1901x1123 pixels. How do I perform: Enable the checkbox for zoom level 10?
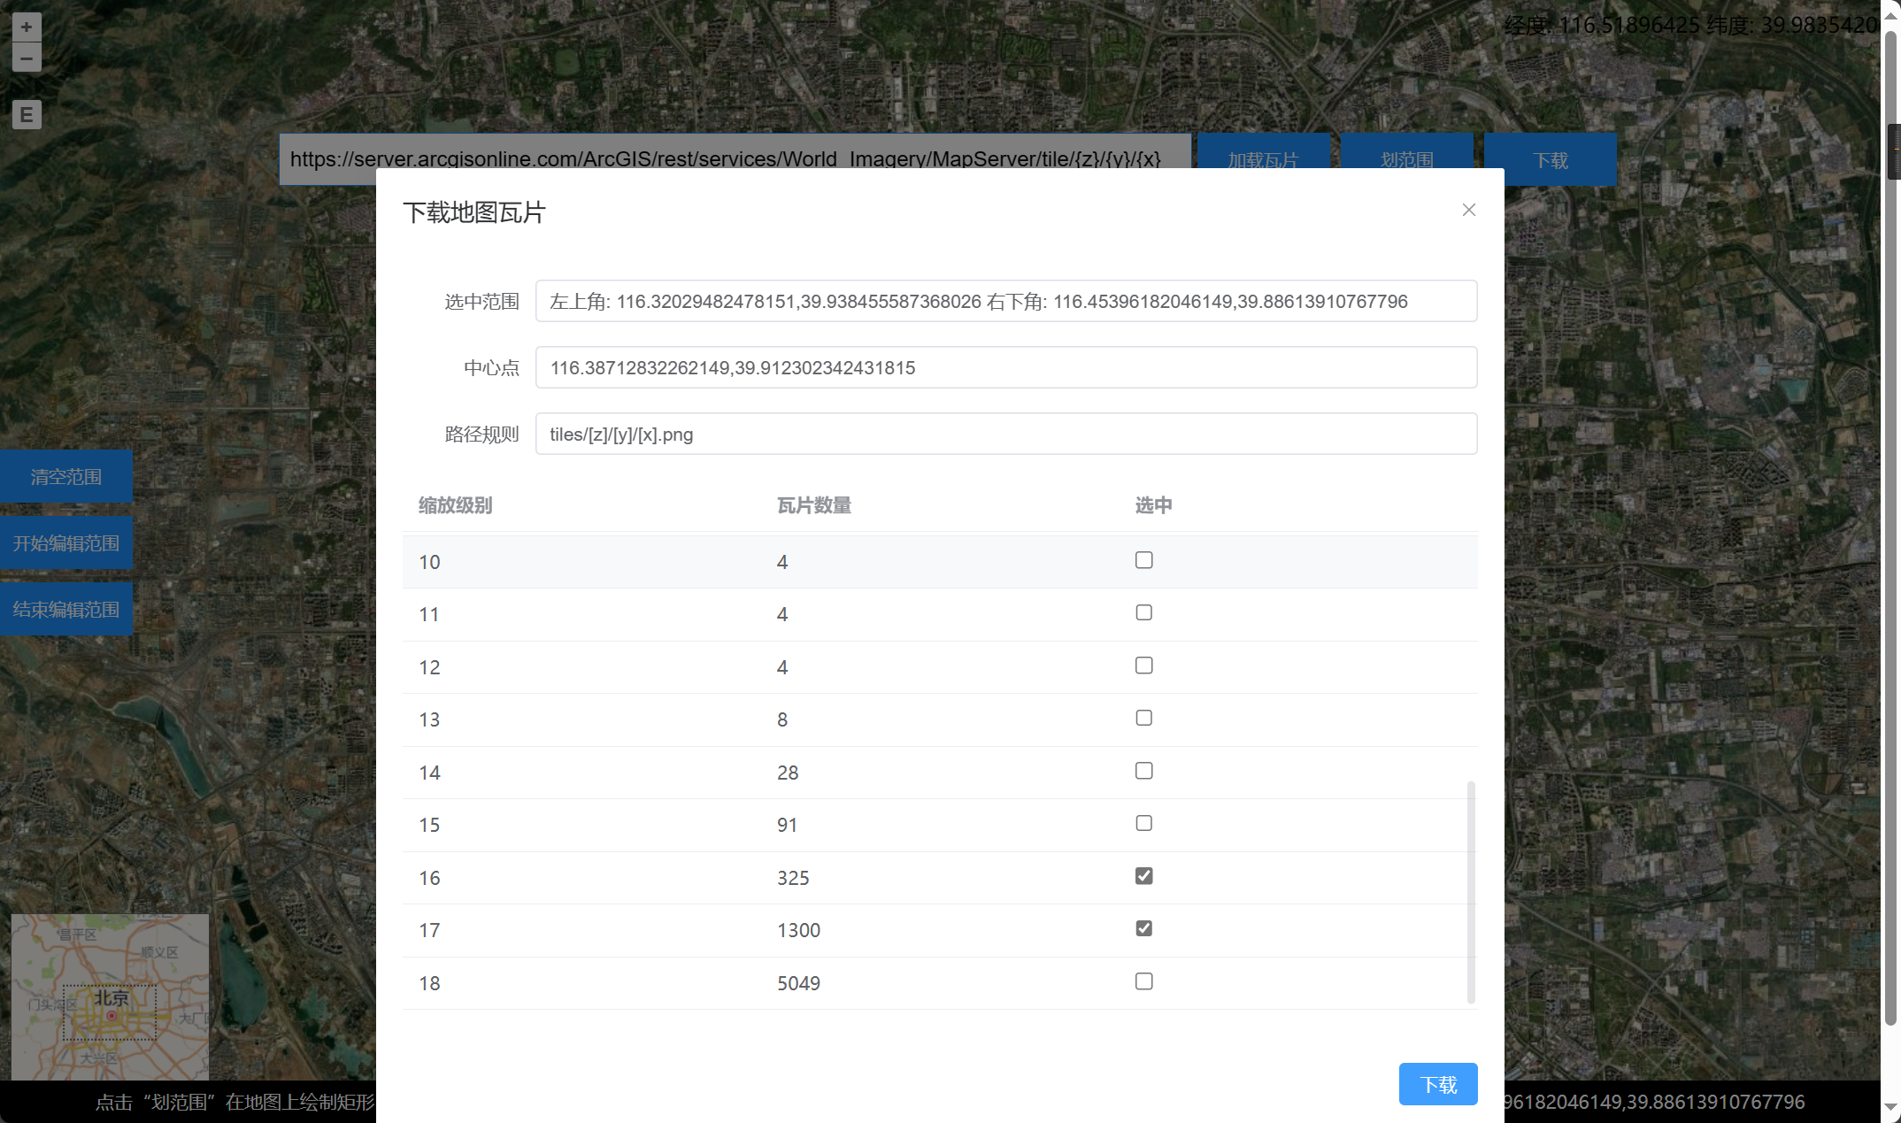click(x=1143, y=559)
